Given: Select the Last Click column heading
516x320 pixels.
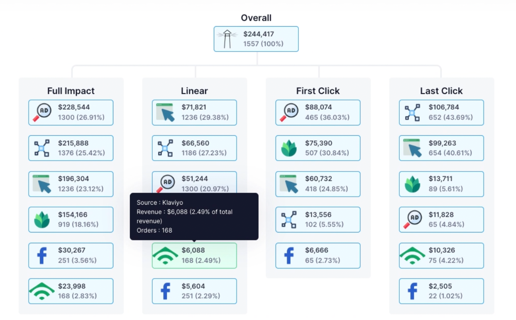Looking at the screenshot, I should tap(441, 91).
